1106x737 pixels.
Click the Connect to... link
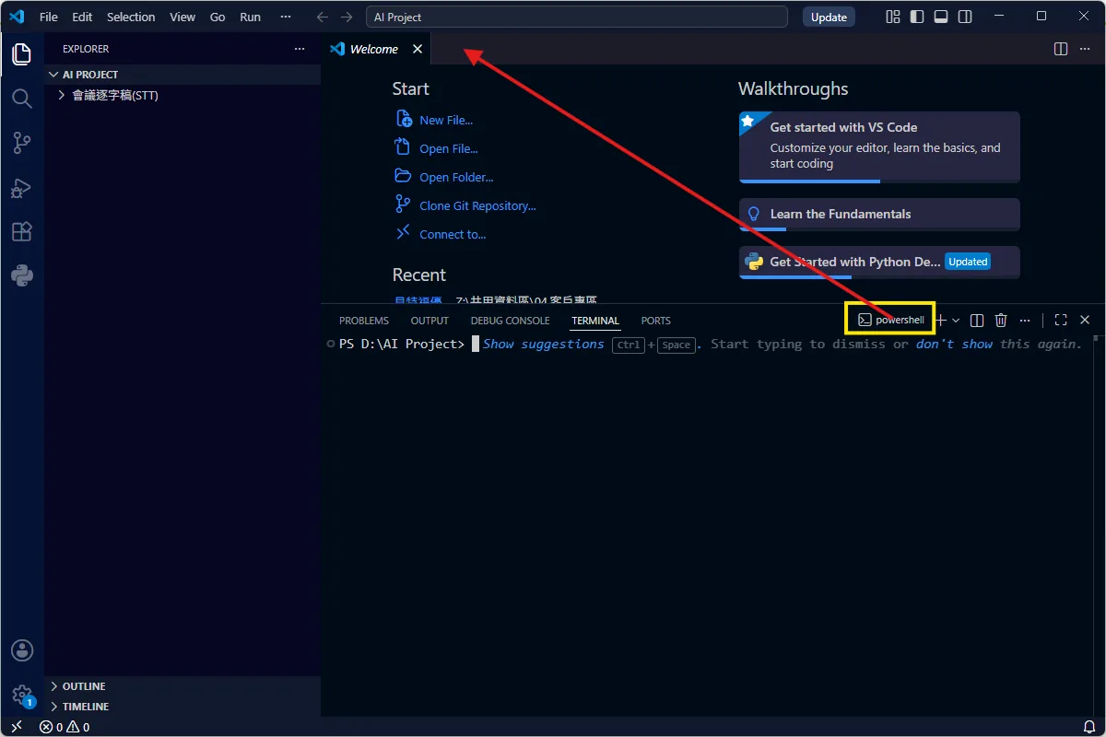453,234
